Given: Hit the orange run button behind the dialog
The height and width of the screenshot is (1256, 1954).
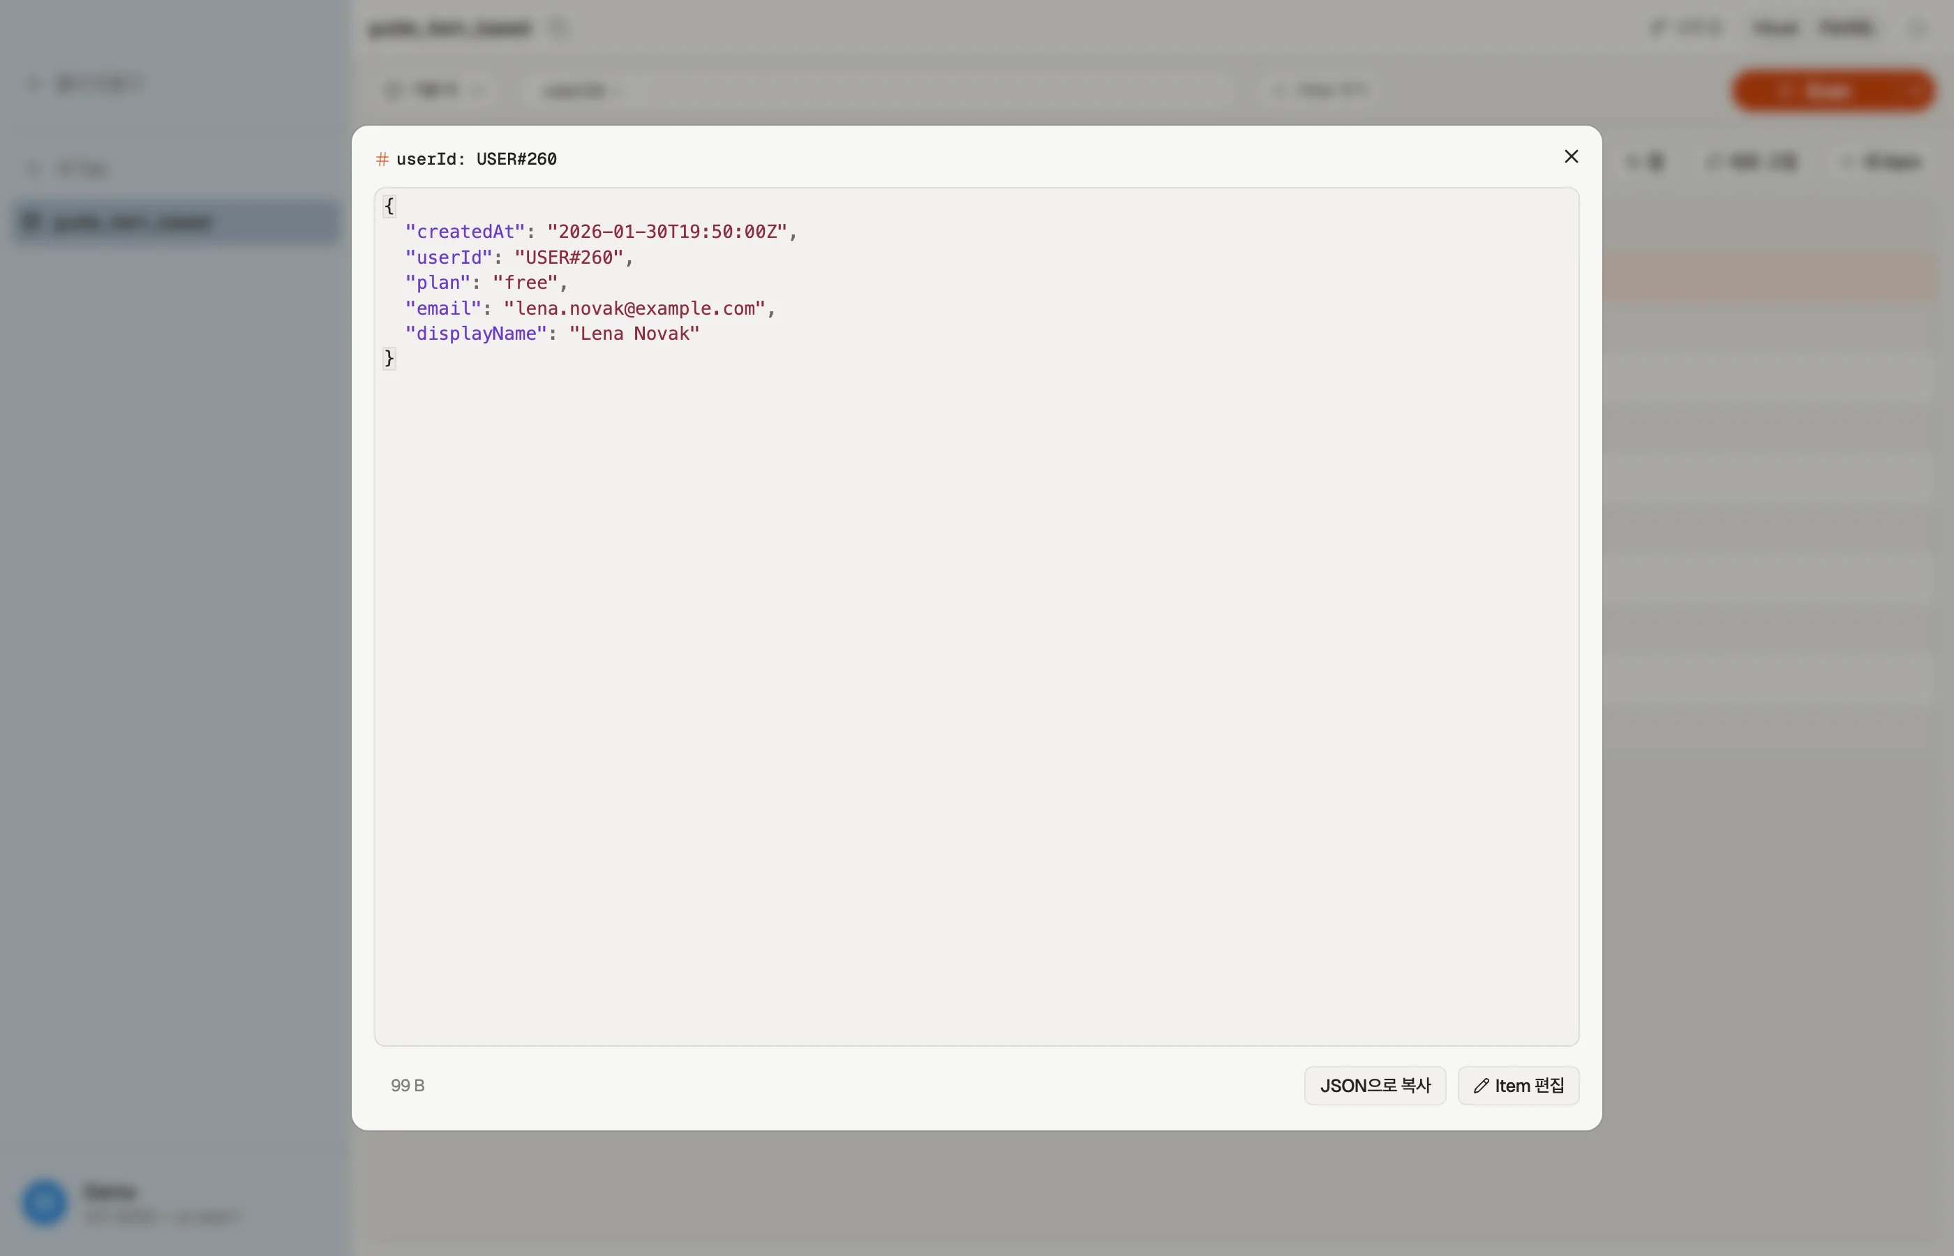Looking at the screenshot, I should pos(1833,91).
